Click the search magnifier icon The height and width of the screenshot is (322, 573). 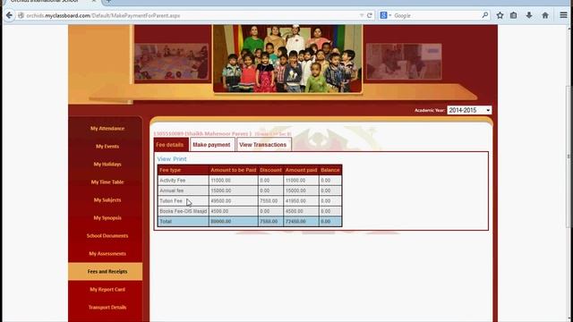point(485,15)
